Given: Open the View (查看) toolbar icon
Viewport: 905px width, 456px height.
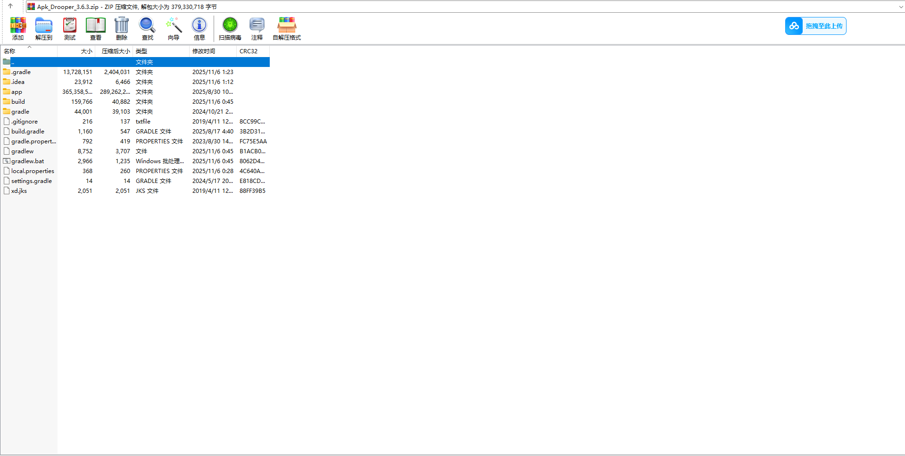Looking at the screenshot, I should (96, 28).
